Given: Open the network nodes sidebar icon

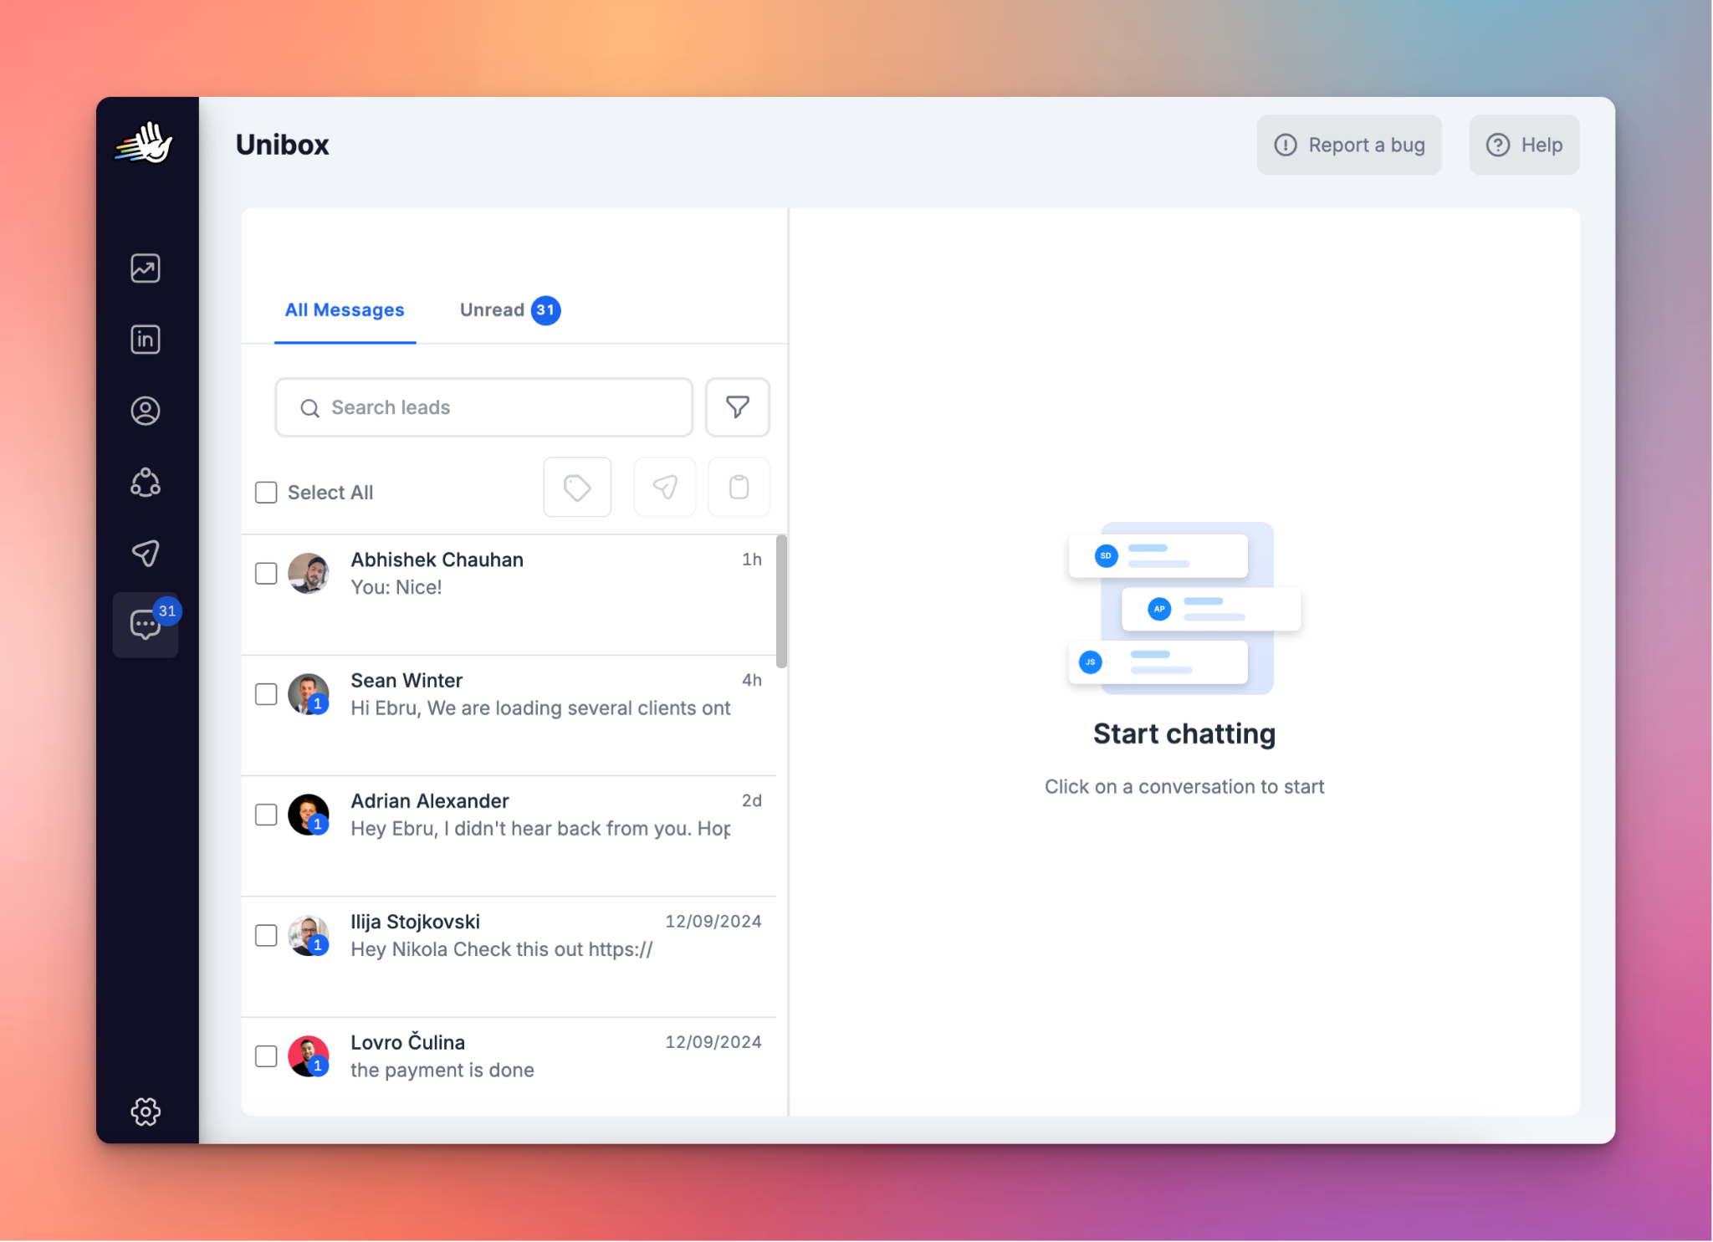Looking at the screenshot, I should point(146,482).
